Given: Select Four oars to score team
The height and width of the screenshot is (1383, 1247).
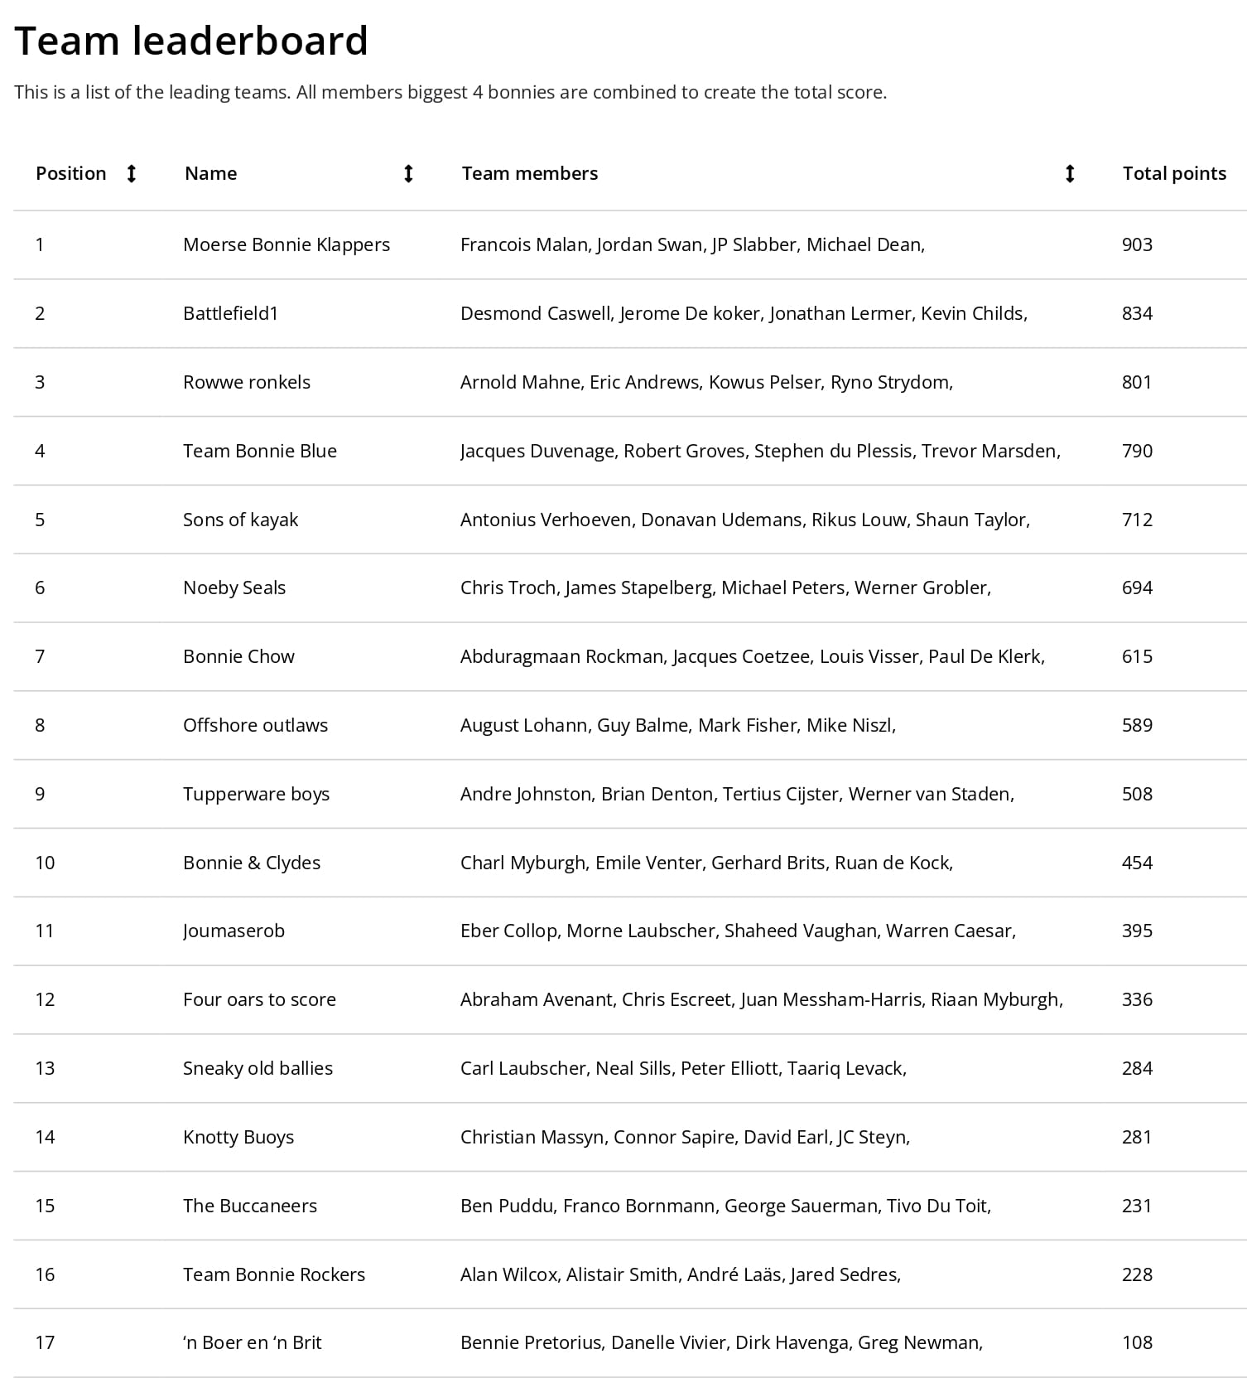Looking at the screenshot, I should coord(259,999).
